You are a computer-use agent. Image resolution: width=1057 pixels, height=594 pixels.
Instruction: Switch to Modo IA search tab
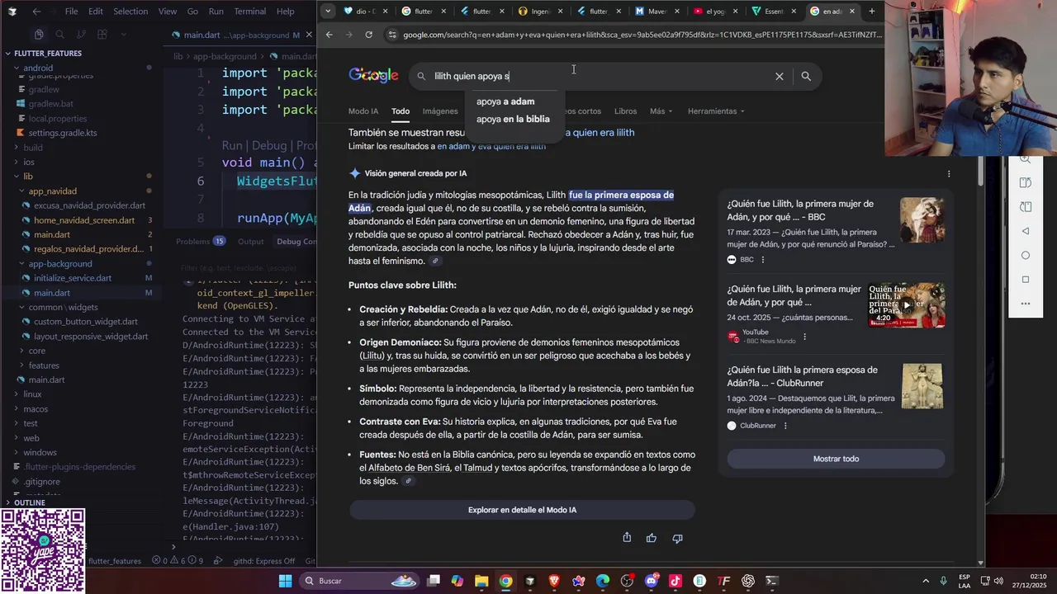point(363,111)
